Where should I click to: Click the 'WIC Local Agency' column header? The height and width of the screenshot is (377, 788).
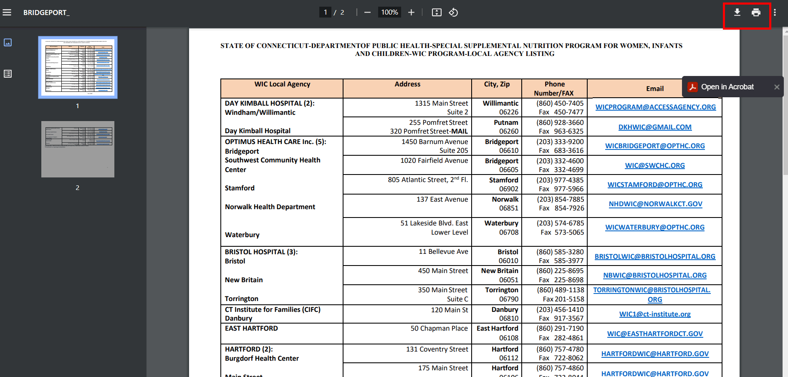tap(282, 84)
